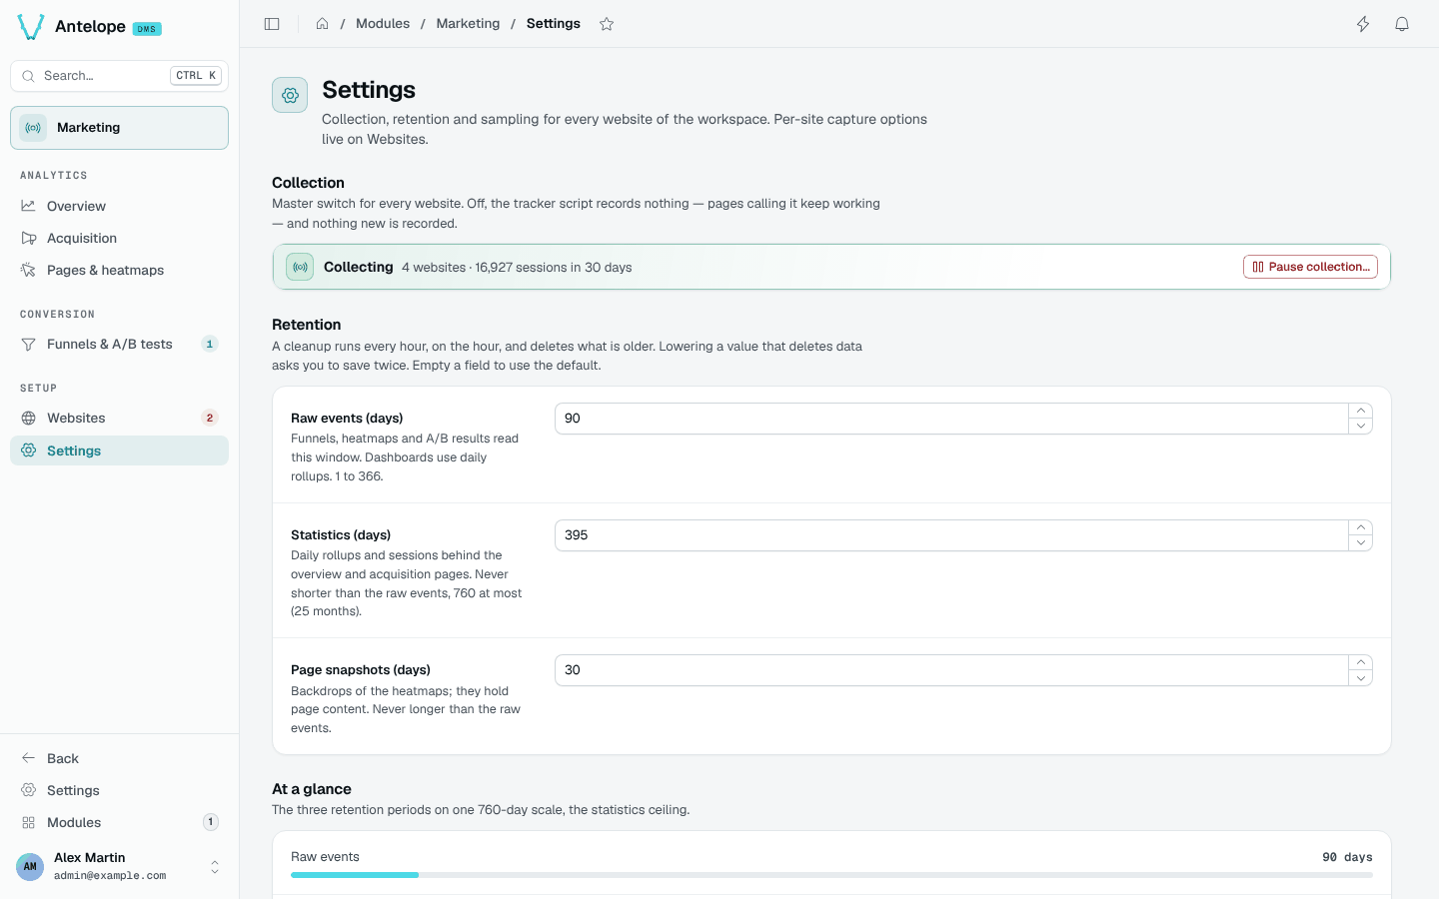Decrease Statistics days with down arrow
This screenshot has width=1439, height=899.
tap(1360, 543)
